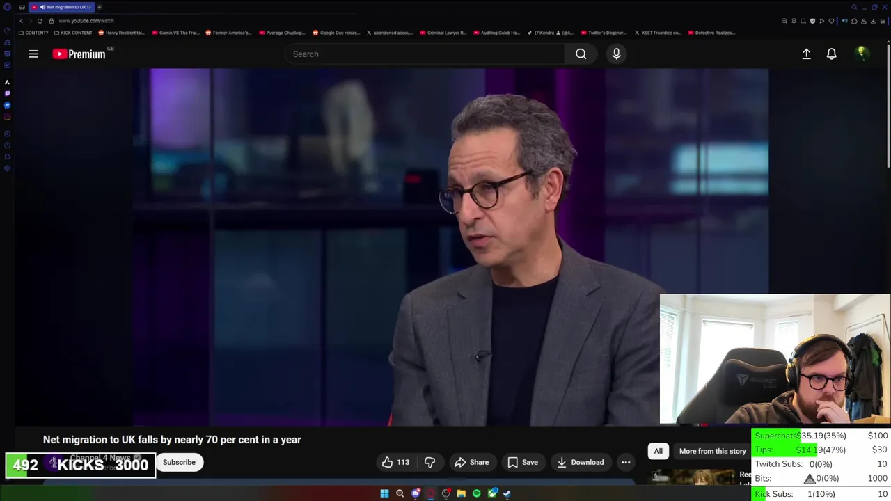Open KICK CONTENT bookmarks folder
Viewport: 891px width, 501px height.
click(73, 33)
